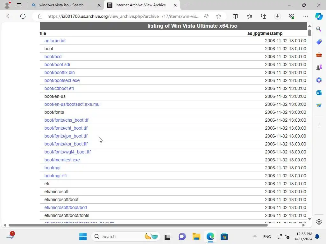Open the Windows Start menu
This screenshot has height=244, width=326.
coord(83,236)
